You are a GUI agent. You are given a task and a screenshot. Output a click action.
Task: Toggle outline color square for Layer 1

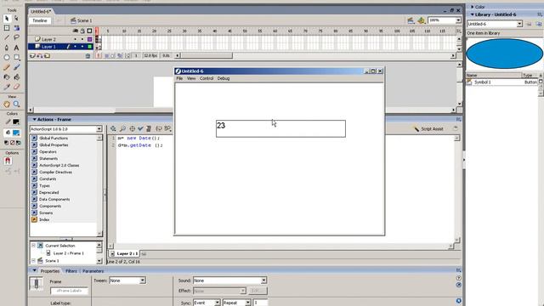[x=90, y=47]
